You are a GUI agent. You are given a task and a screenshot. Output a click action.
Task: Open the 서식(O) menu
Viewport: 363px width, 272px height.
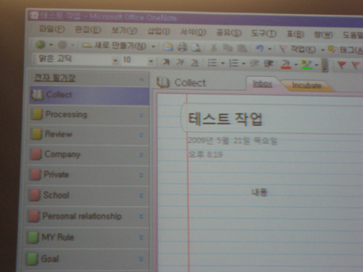pos(193,32)
